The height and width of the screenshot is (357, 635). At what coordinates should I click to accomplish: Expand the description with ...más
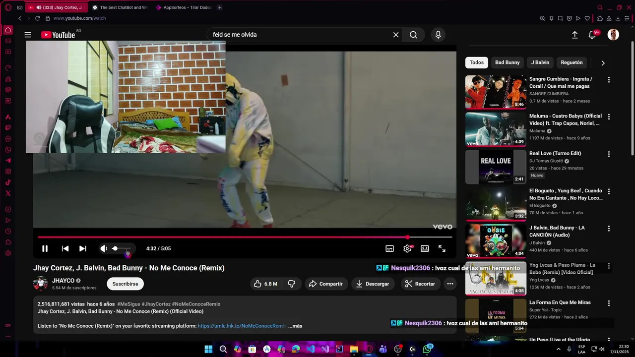point(295,326)
